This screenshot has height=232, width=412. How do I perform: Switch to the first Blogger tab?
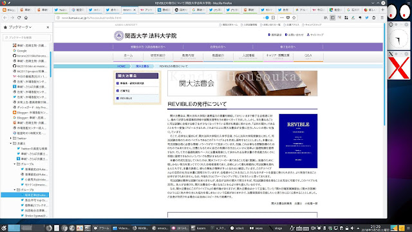pyautogui.click(x=9, y=10)
